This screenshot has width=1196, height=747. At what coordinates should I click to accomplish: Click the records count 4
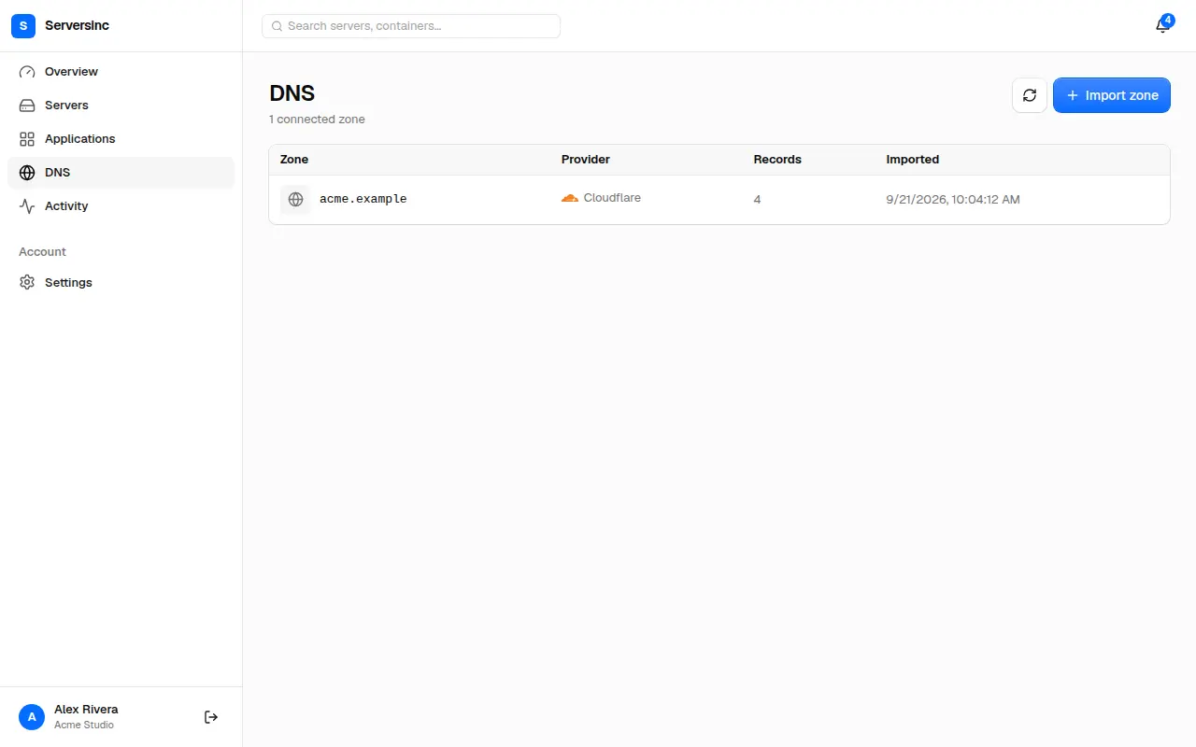point(757,199)
